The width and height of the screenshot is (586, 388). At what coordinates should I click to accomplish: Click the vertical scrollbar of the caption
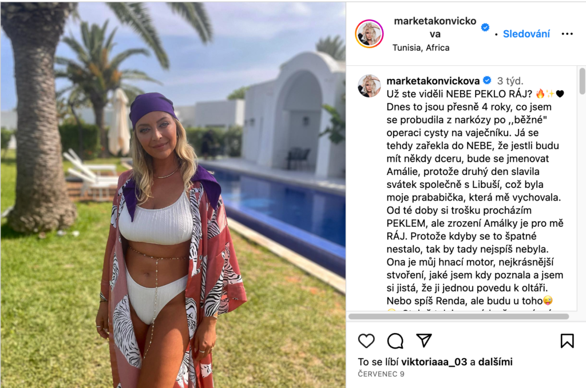point(582,81)
